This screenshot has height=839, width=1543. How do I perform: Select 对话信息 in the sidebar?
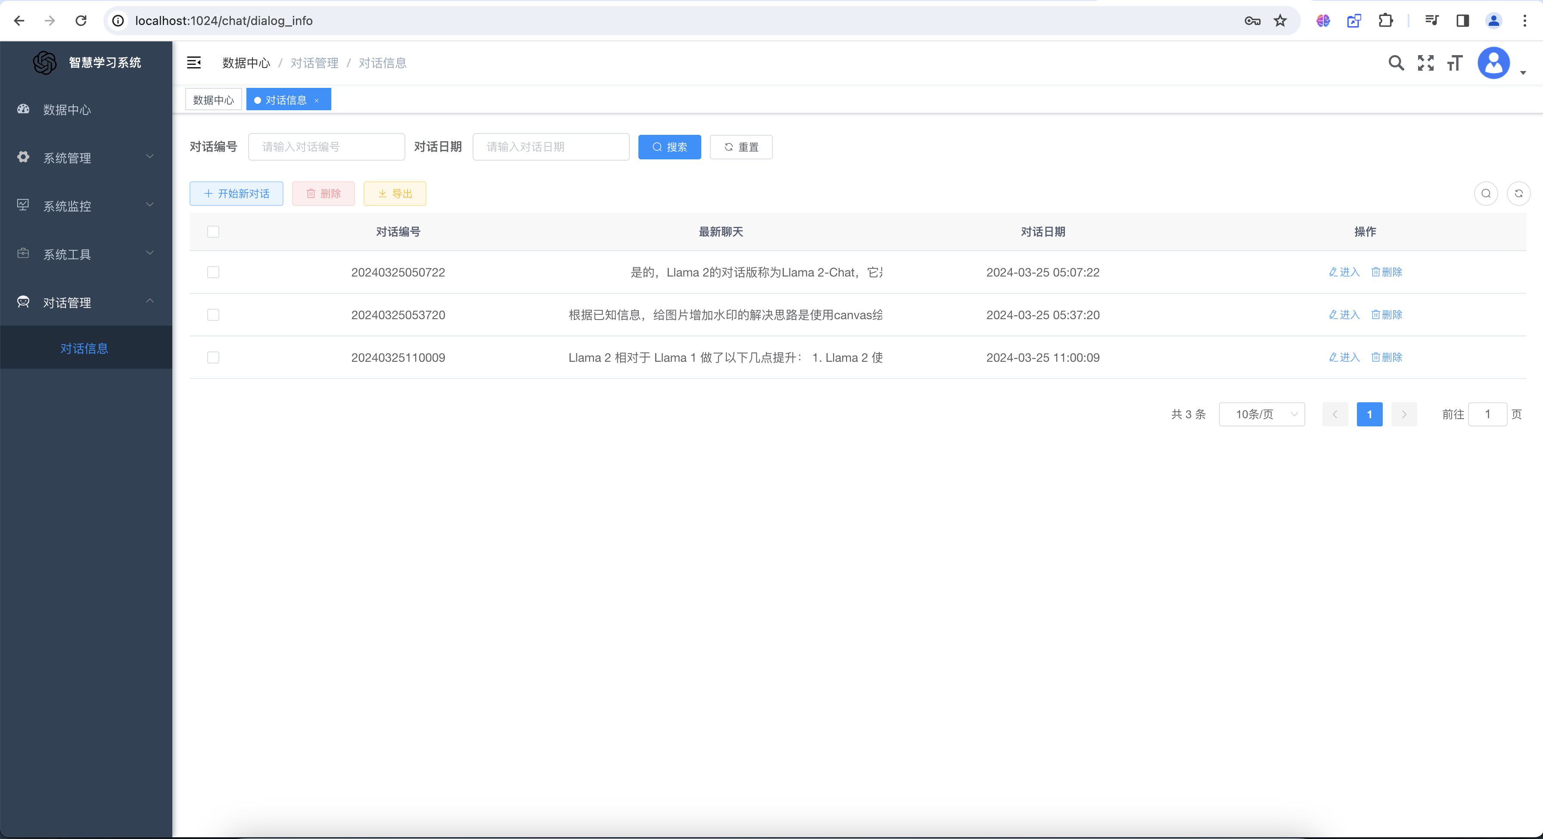(84, 348)
